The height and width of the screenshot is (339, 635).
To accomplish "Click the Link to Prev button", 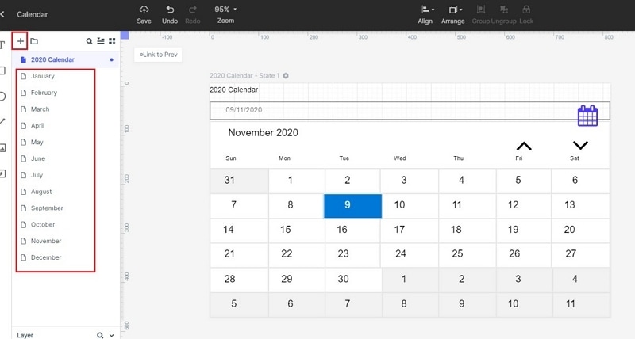I will point(158,55).
